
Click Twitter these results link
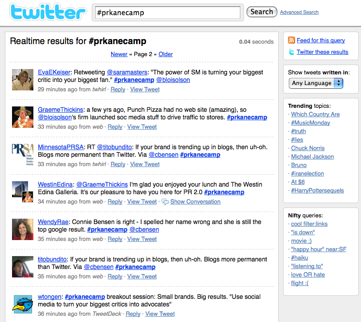pyautogui.click(x=322, y=52)
